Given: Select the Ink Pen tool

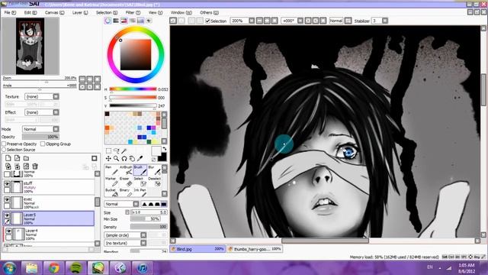Looking at the screenshot, I should pyautogui.click(x=140, y=192).
